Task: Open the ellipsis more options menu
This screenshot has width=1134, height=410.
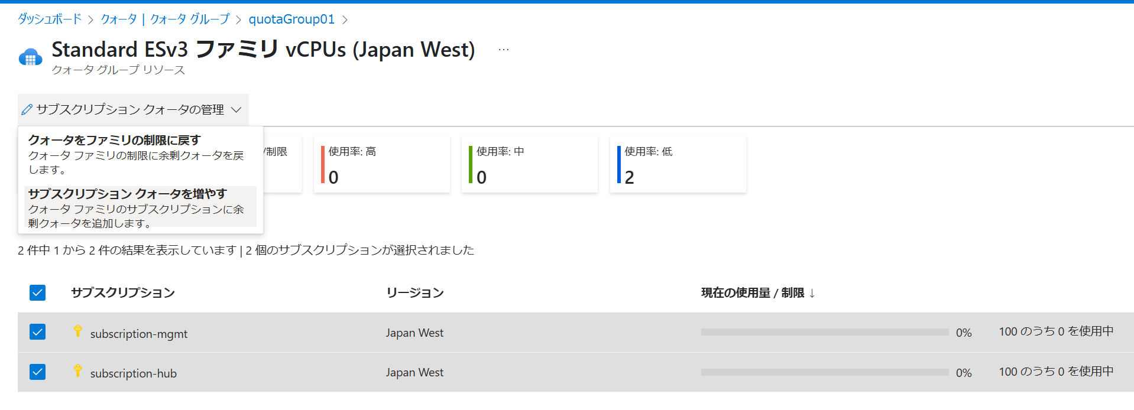Action: pos(504,50)
